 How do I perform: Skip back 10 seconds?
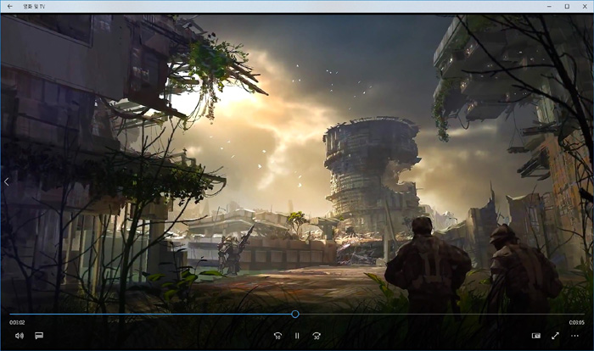[x=277, y=336]
